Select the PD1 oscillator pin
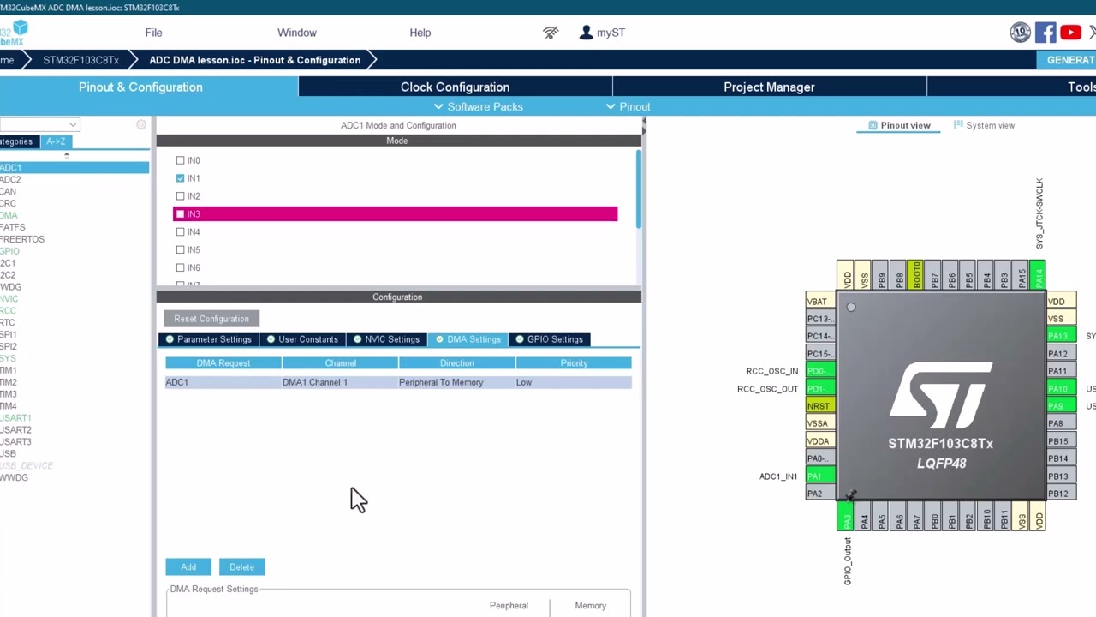 [820, 389]
